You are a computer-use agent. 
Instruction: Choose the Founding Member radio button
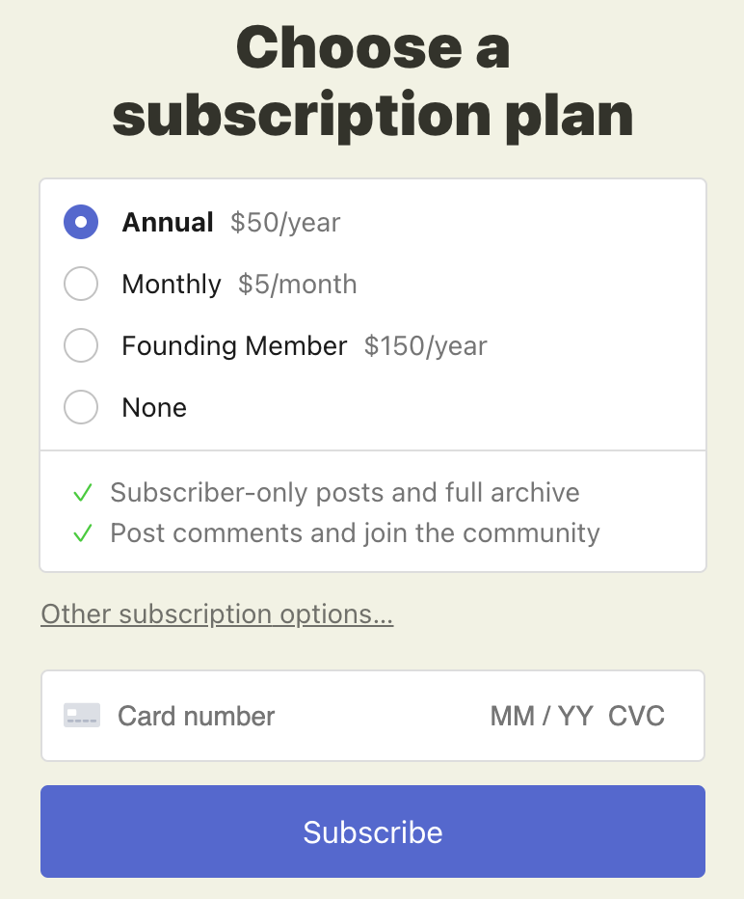click(81, 345)
